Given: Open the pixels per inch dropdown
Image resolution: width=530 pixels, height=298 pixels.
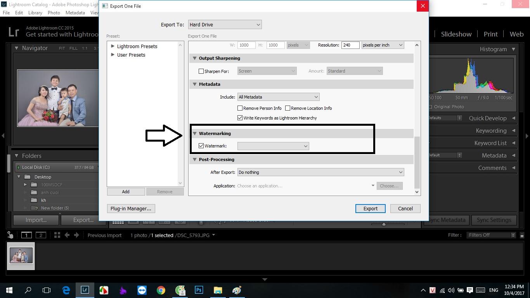Looking at the screenshot, I should click(x=383, y=45).
